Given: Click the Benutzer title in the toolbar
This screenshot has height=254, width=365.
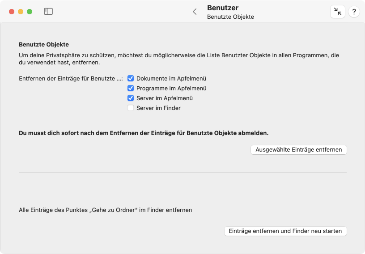Looking at the screenshot, I should [x=223, y=8].
